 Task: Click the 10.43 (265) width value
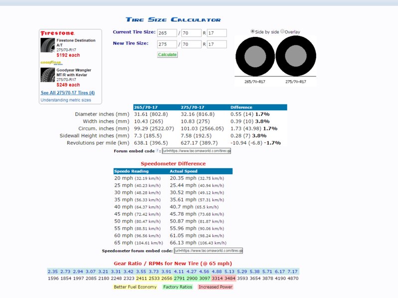pyautogui.click(x=149, y=121)
